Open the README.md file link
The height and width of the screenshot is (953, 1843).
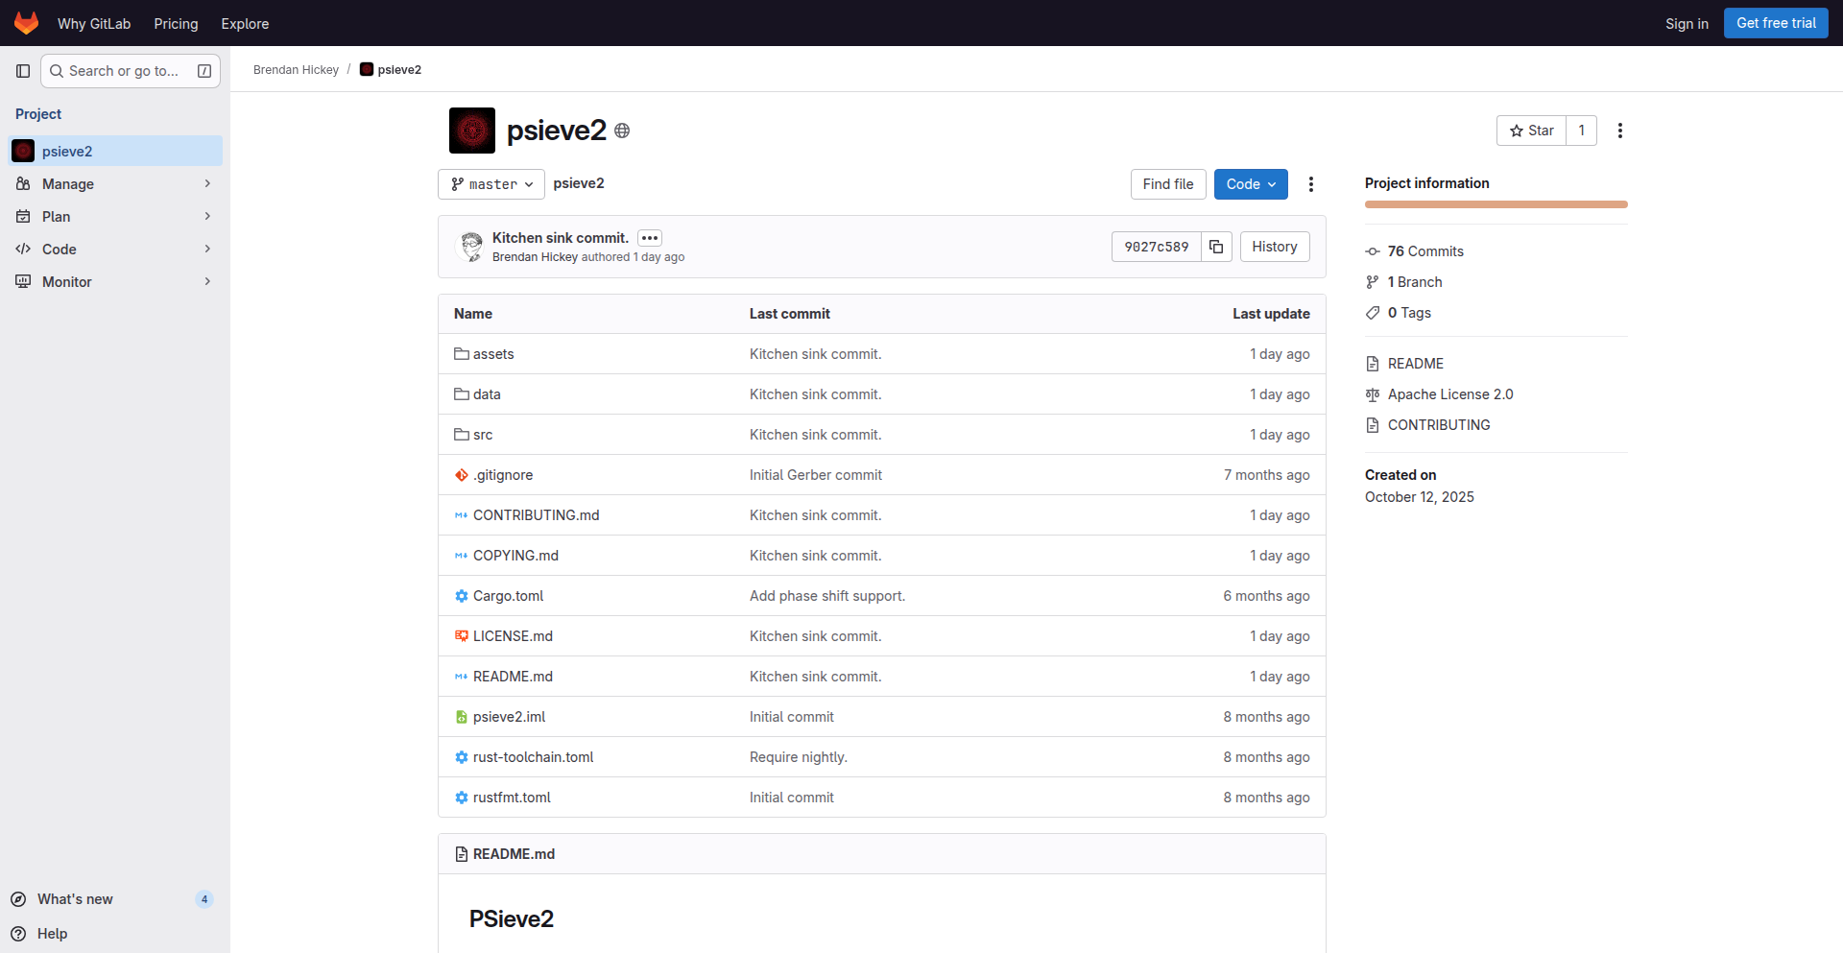point(513,677)
